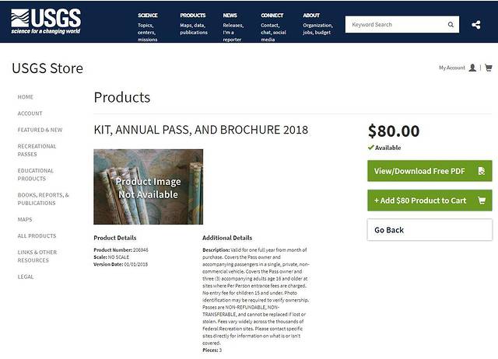Open Maps sidebar link
498x359 pixels.
pos(25,219)
